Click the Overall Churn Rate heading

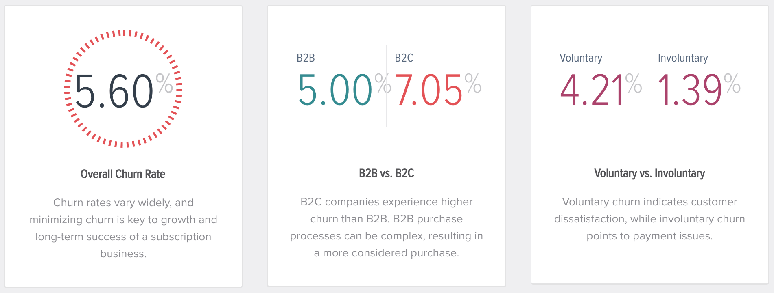click(x=123, y=174)
